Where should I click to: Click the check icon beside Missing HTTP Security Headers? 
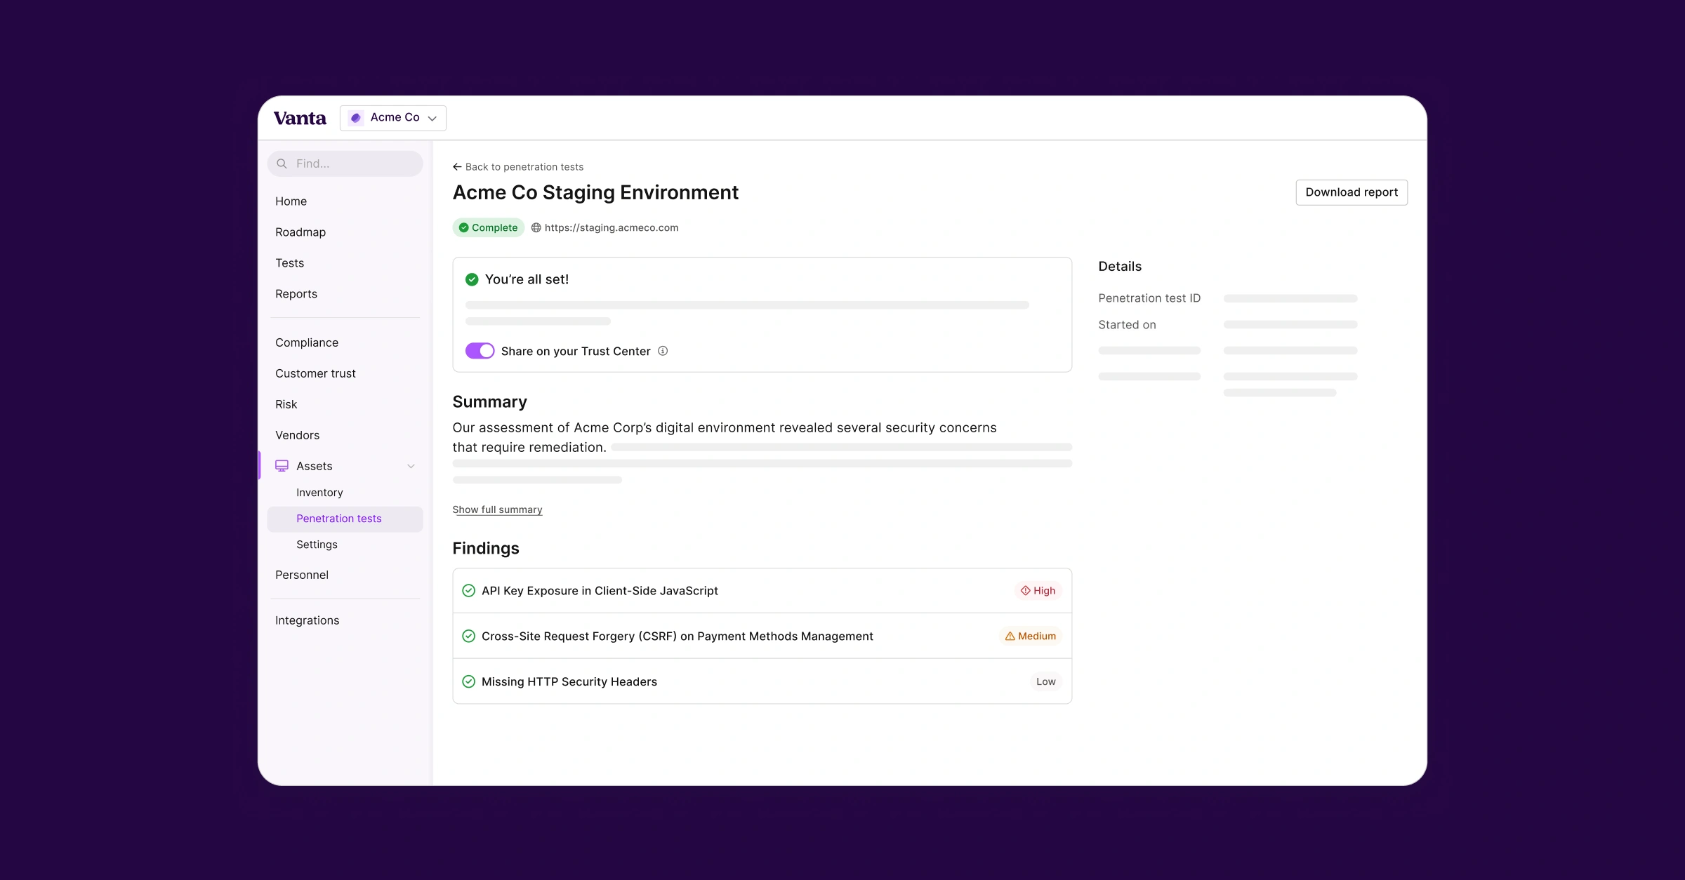point(468,681)
